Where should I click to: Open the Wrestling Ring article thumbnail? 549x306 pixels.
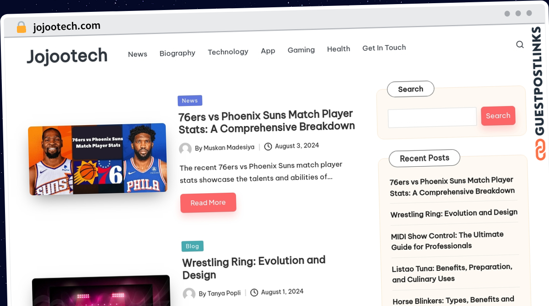coord(101,290)
